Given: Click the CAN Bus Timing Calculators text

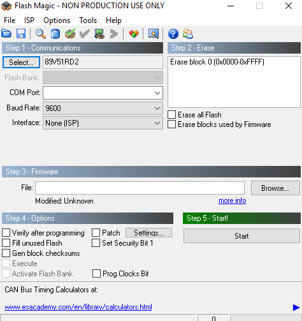Looking at the screenshot, I should tap(51, 290).
